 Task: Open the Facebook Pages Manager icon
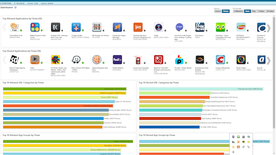coord(117,27)
